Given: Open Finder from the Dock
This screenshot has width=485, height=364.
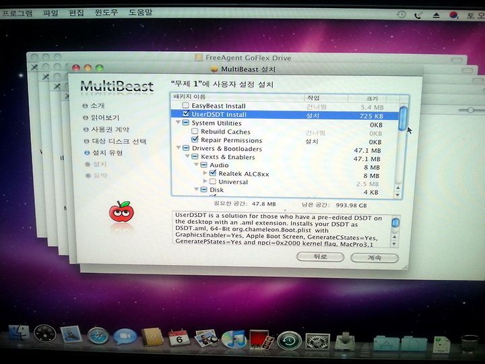Looking at the screenshot, I should (19, 333).
